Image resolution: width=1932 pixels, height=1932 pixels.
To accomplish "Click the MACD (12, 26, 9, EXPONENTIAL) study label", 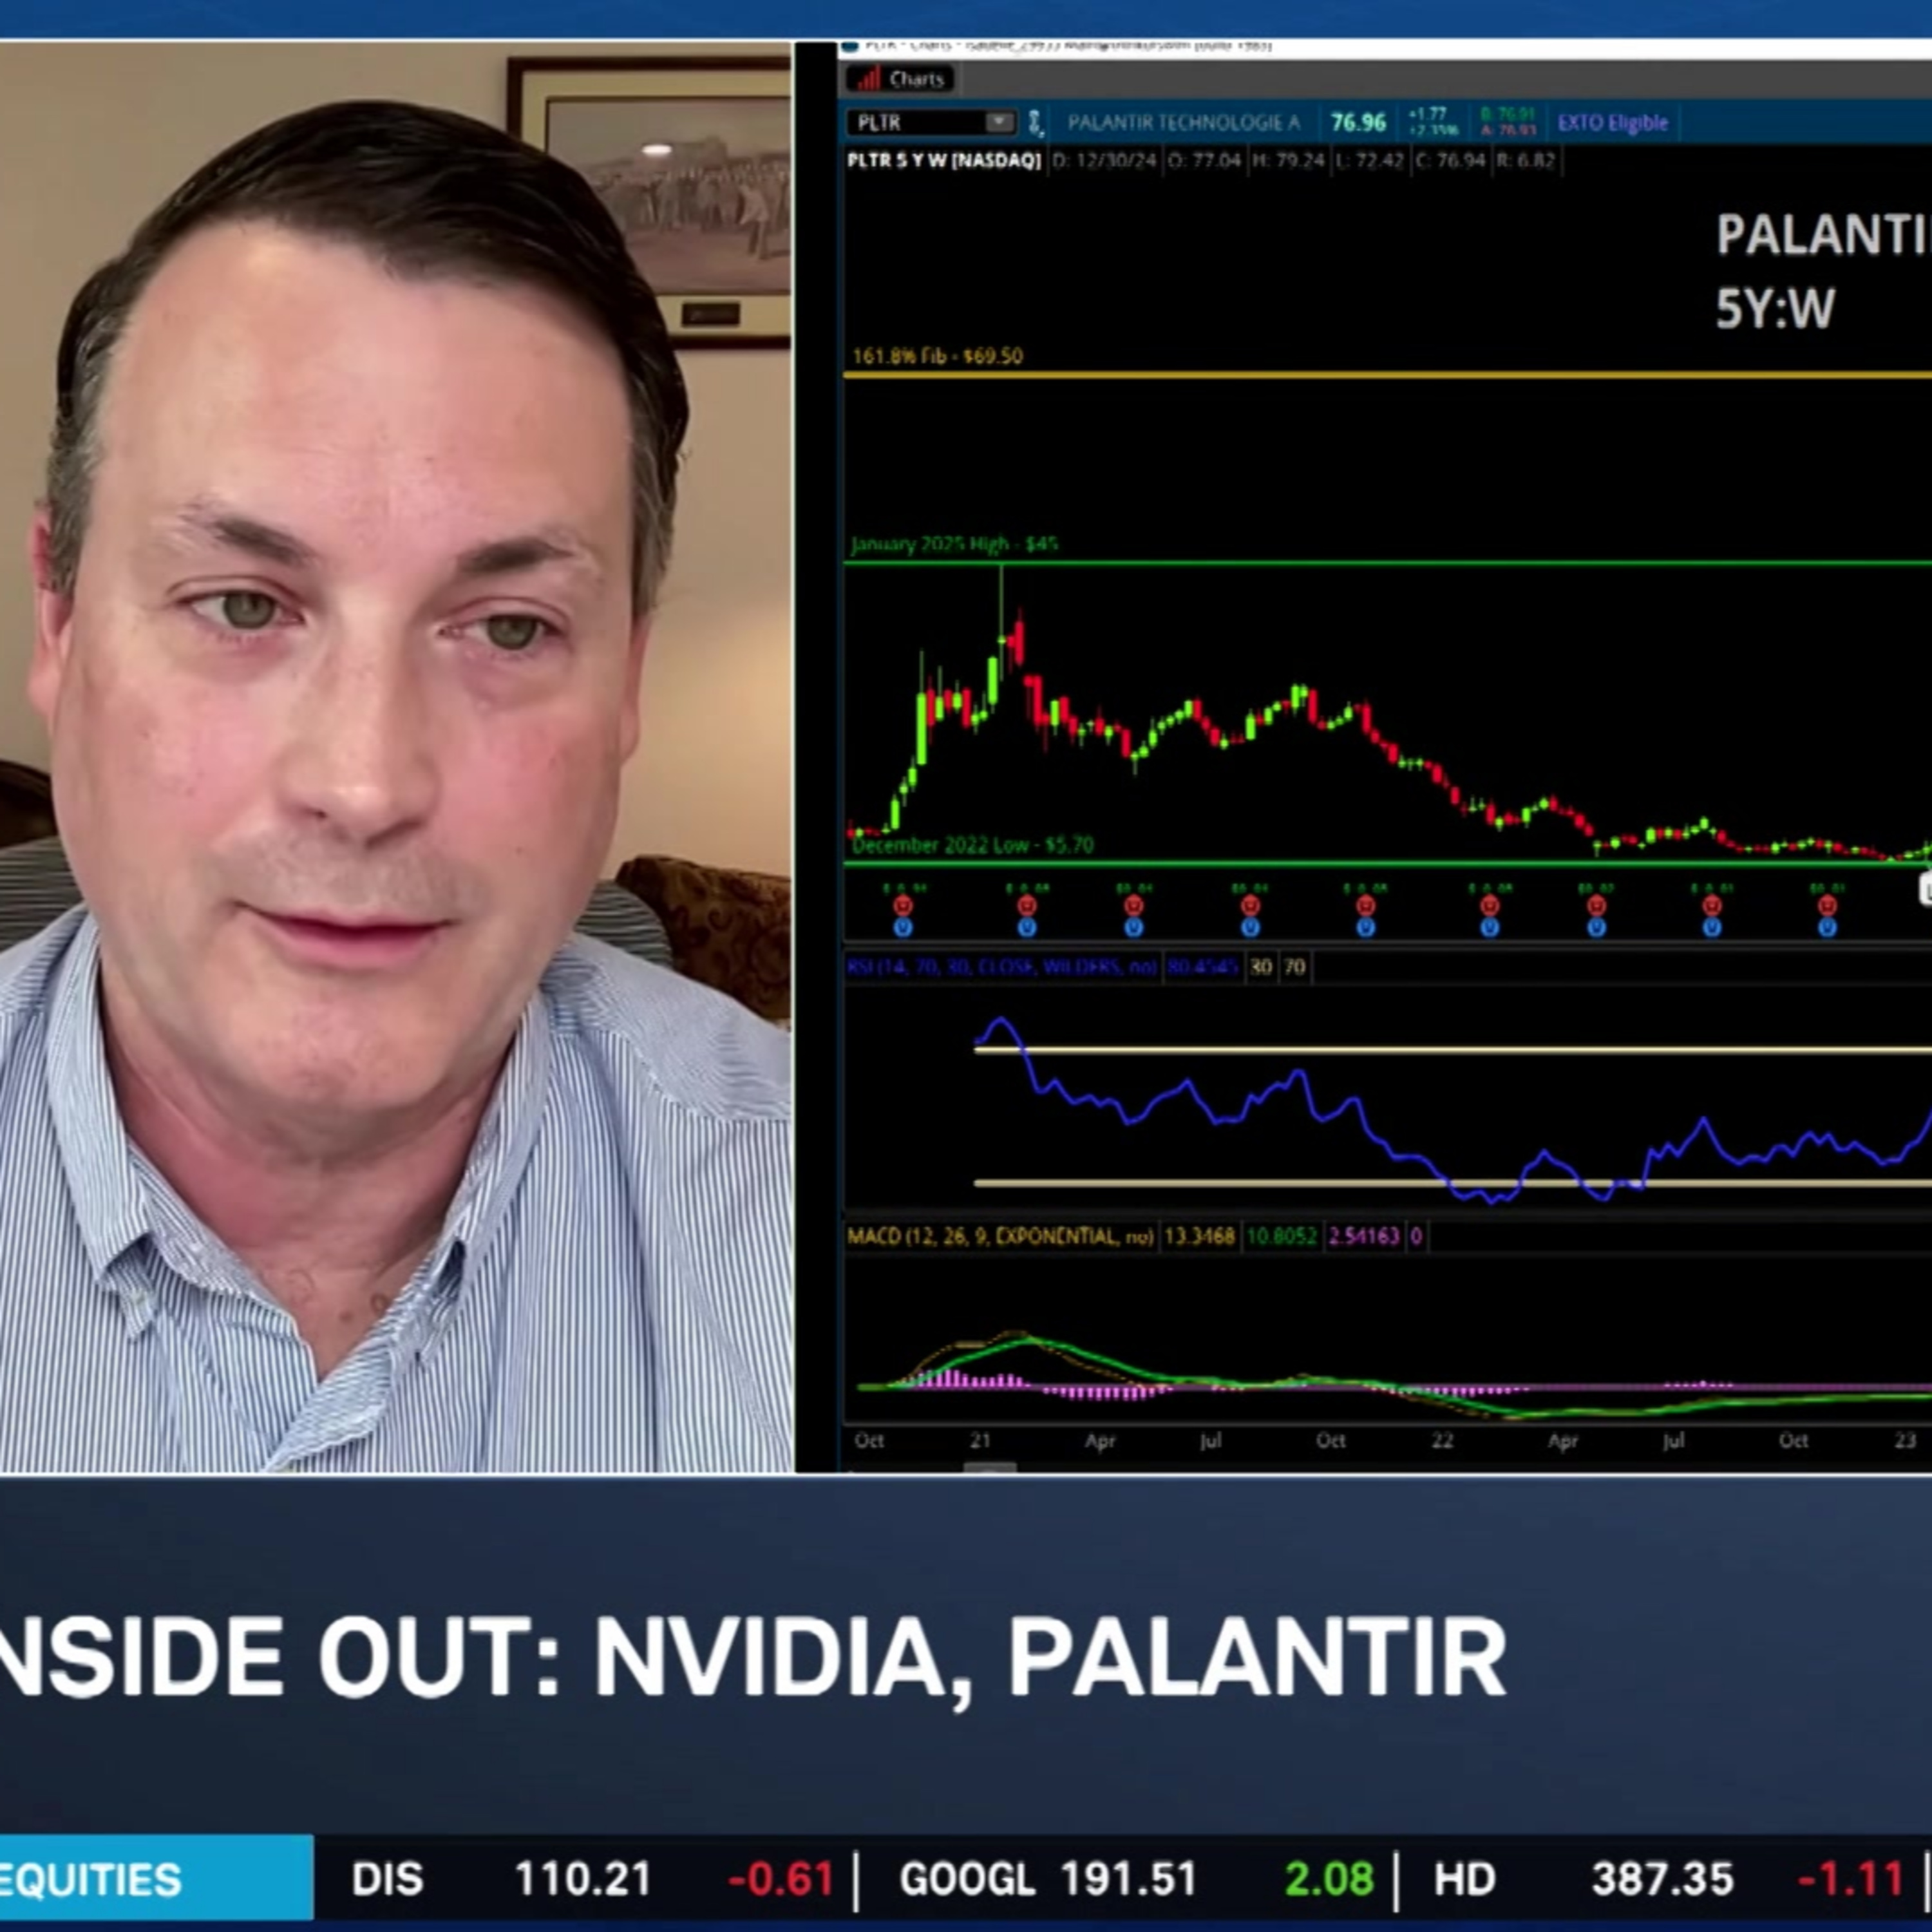I will [x=1000, y=1236].
